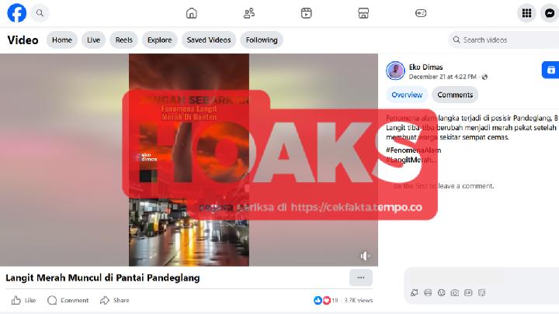
Task: Go to the Home feed icon
Action: 192,13
